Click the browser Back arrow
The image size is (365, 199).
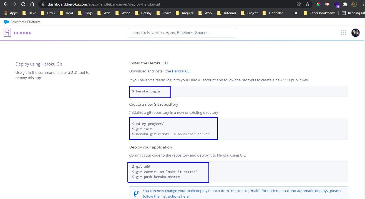(x=5, y=4)
